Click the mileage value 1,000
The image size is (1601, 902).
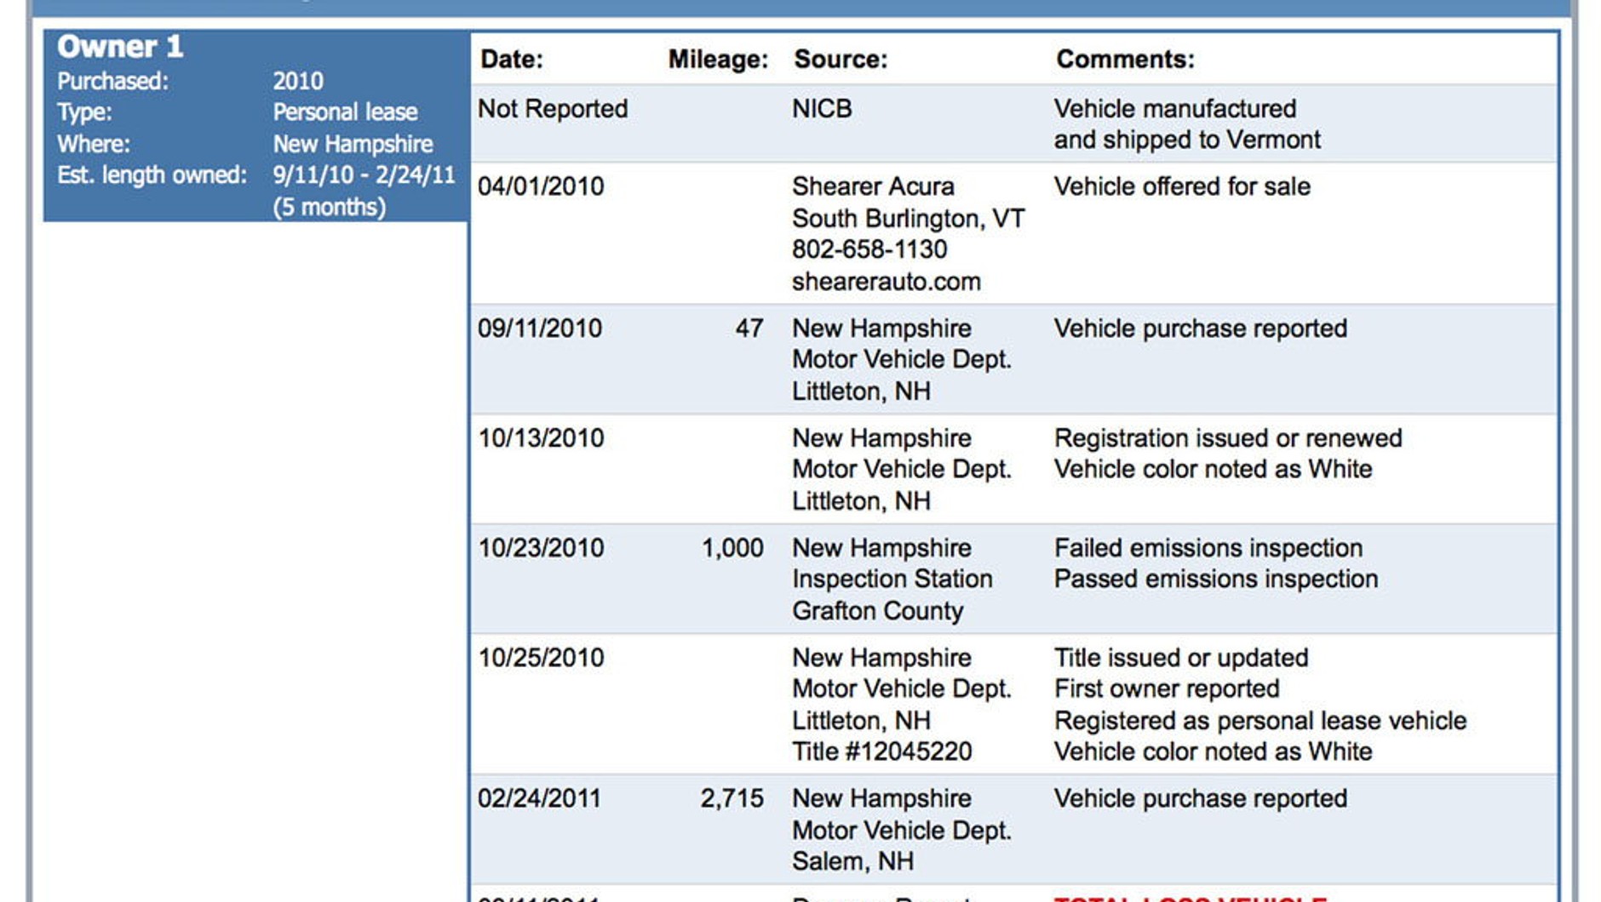tap(732, 548)
